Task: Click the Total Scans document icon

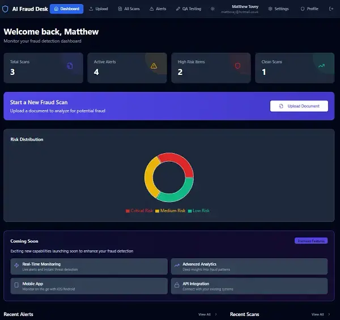Action: pyautogui.click(x=70, y=66)
